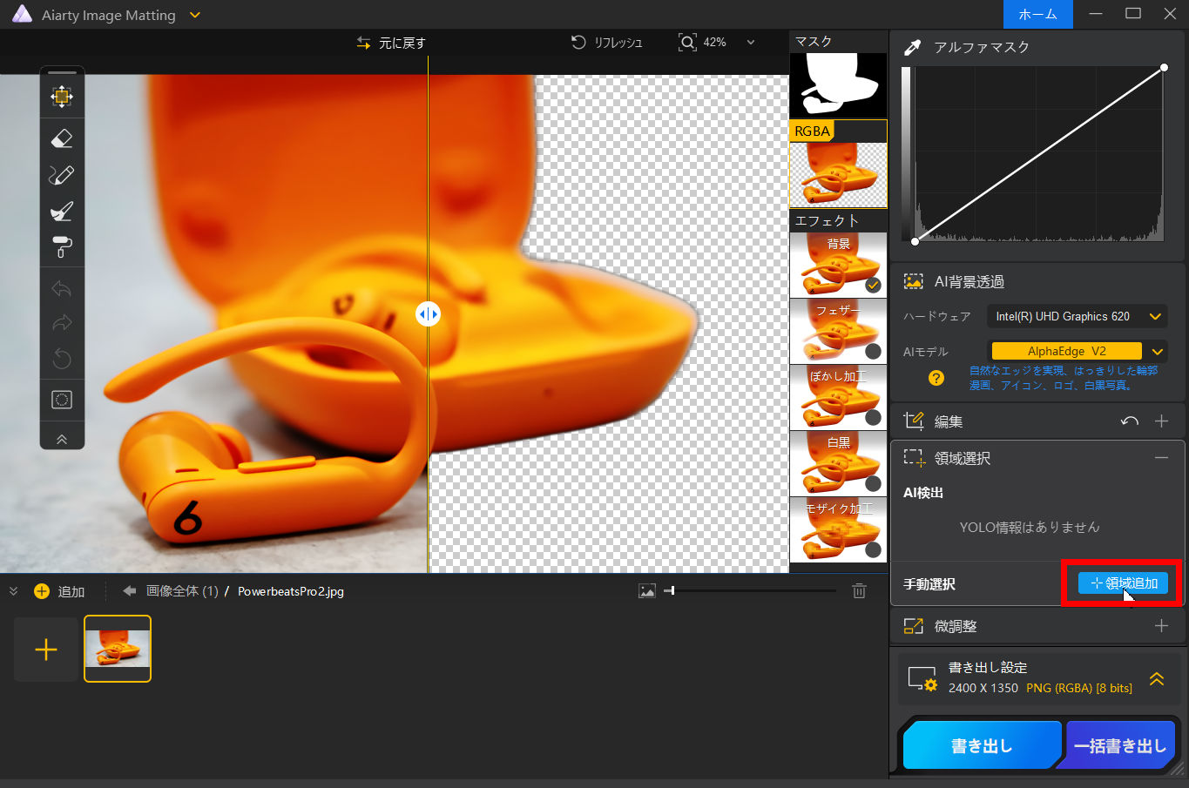This screenshot has height=788, width=1189.
Task: Select the paint roller tool
Action: point(62,247)
